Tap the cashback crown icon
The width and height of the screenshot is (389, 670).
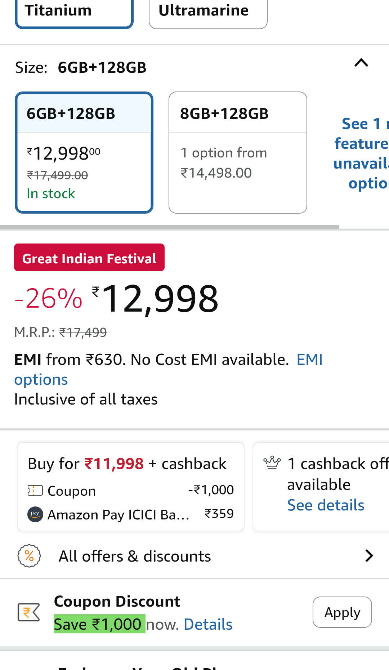click(x=272, y=463)
